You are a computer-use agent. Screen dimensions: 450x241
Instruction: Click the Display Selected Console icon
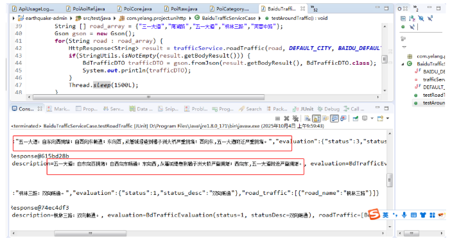(x=365, y=118)
